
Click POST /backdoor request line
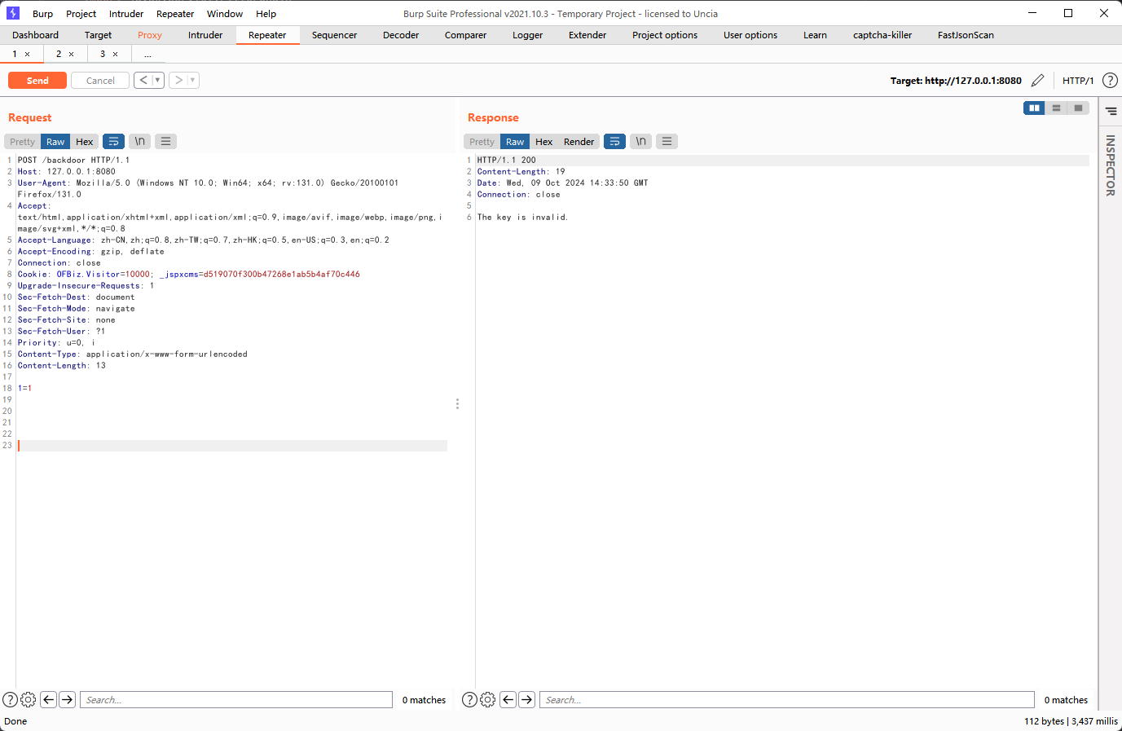73,161
